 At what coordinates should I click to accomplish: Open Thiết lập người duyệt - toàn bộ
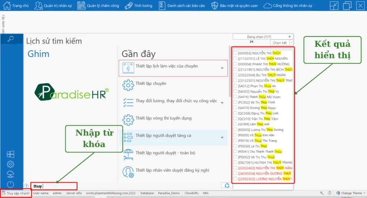(173, 155)
